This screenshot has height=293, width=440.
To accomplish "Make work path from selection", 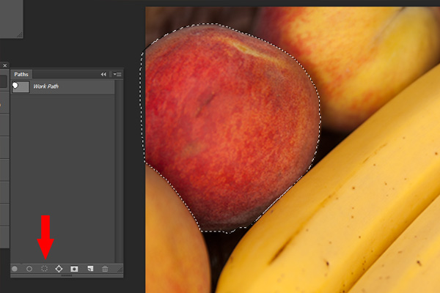I will pos(59,269).
